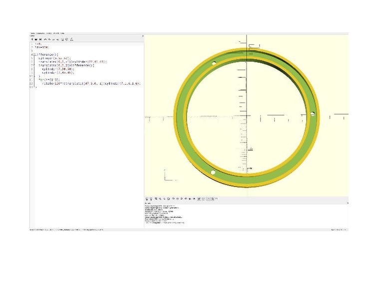Image resolution: width=377 pixels, height=282 pixels.
Task: Open the Design menu
Action: coord(50,33)
